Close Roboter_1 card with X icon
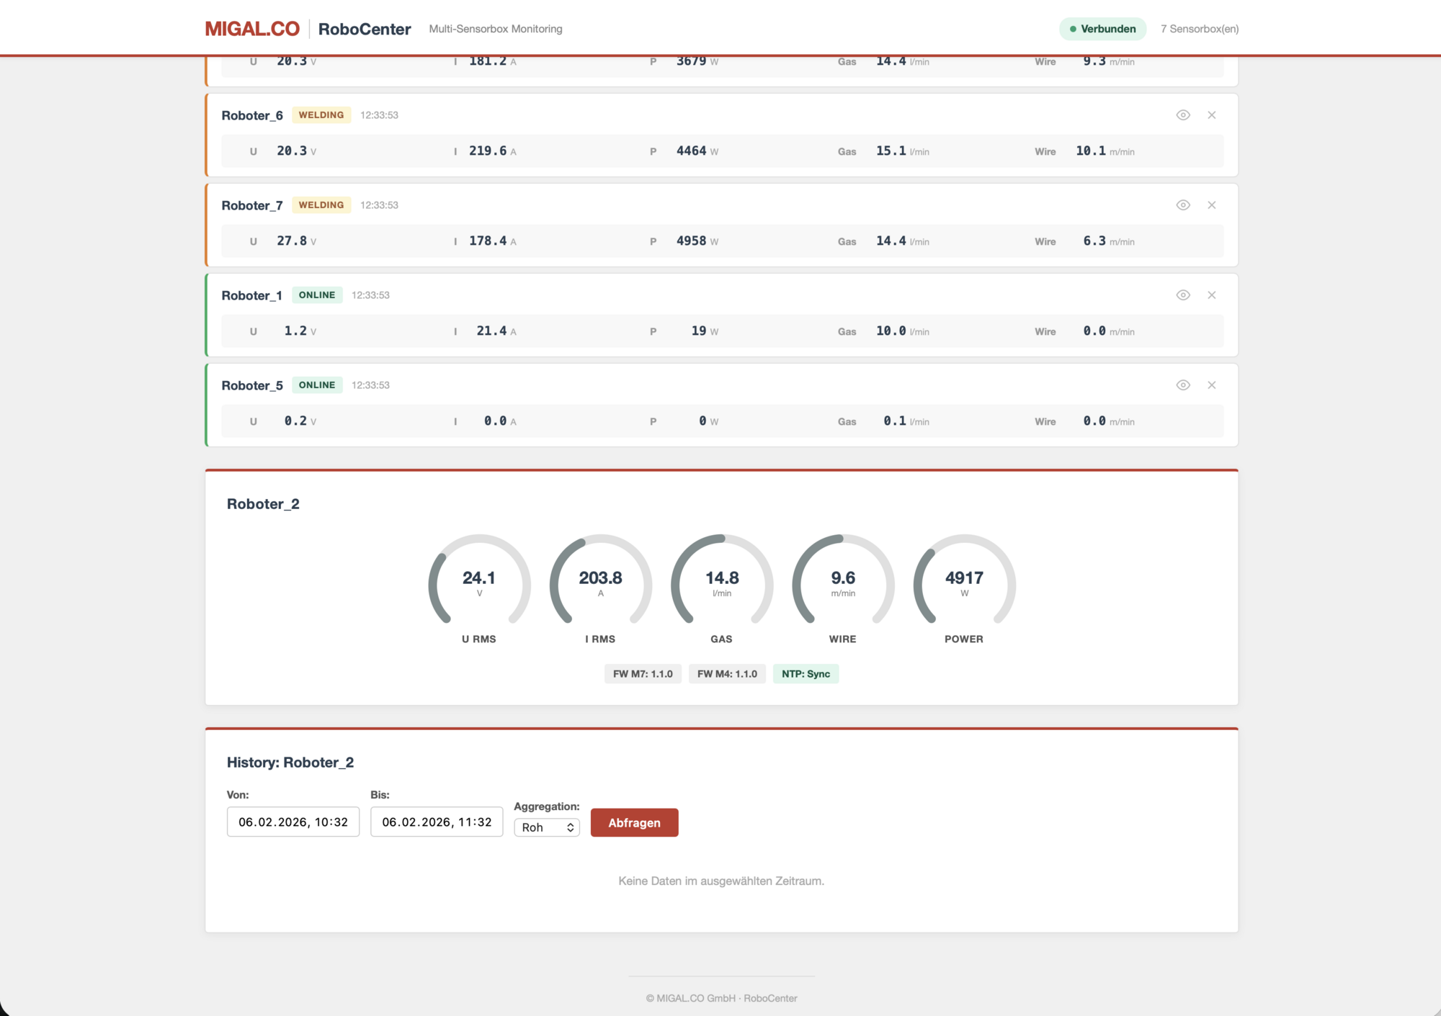 1212,295
